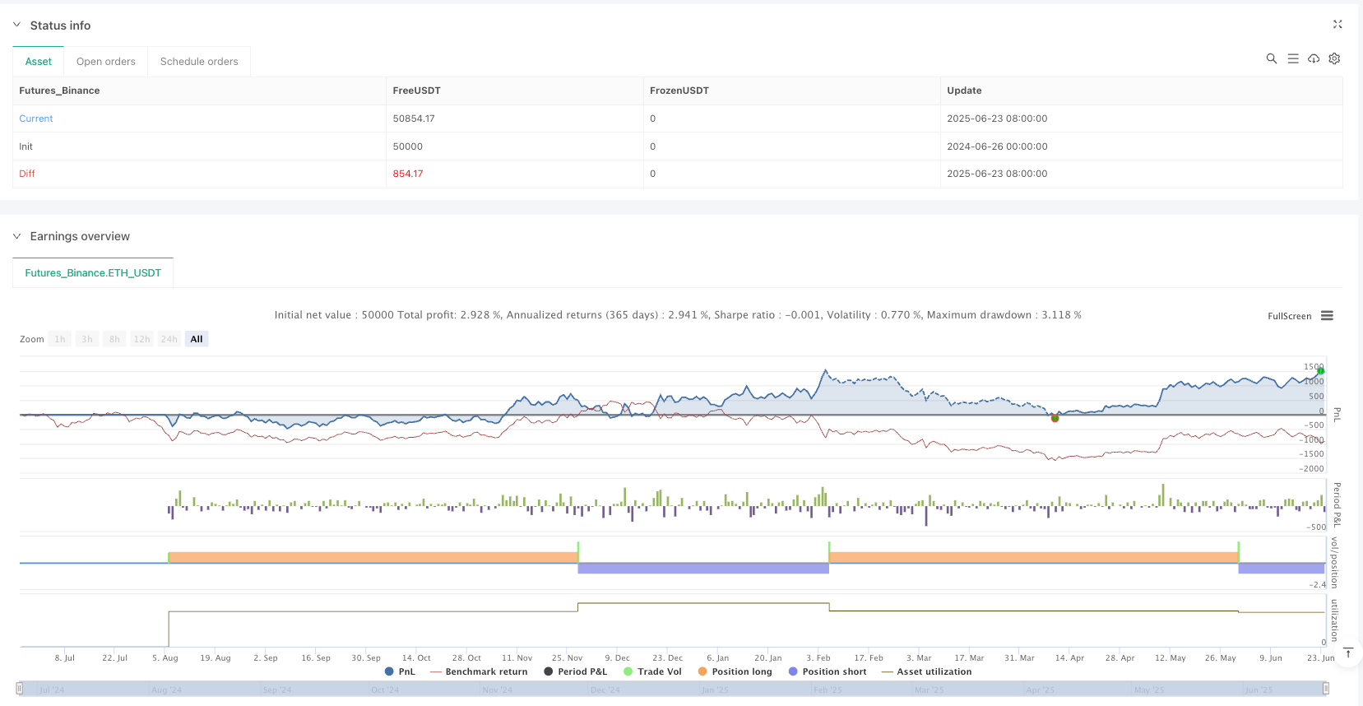Open the chart context menu icon

1327,316
